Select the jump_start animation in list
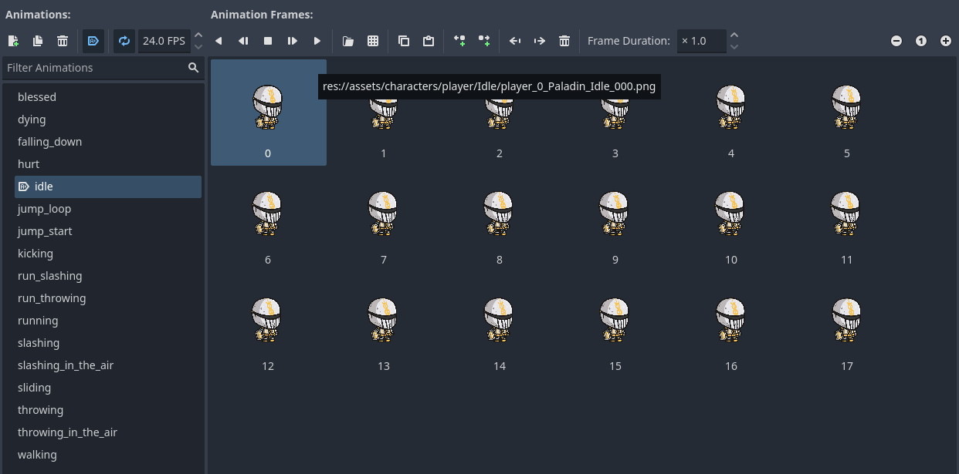This screenshot has width=959, height=474. (x=45, y=231)
